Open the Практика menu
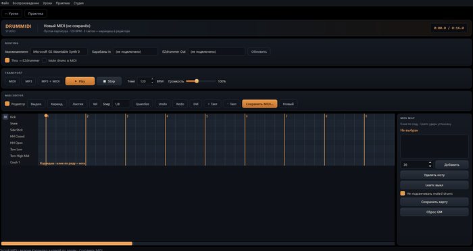 tap(63, 3)
